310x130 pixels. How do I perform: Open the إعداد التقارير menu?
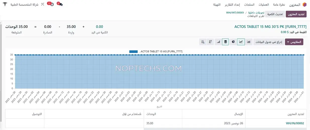coord(232,5)
